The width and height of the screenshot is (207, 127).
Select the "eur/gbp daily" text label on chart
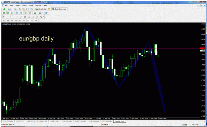point(36,39)
